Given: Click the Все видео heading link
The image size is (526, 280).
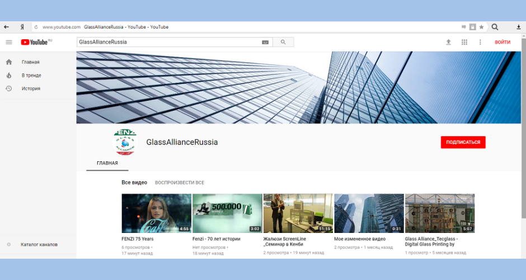Looking at the screenshot, I should tap(134, 183).
